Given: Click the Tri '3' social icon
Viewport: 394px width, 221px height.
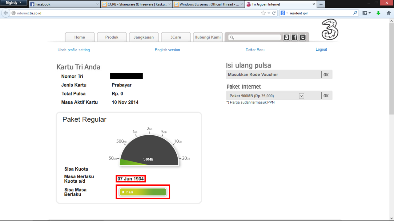Looking at the screenshot, I should tap(286, 37).
